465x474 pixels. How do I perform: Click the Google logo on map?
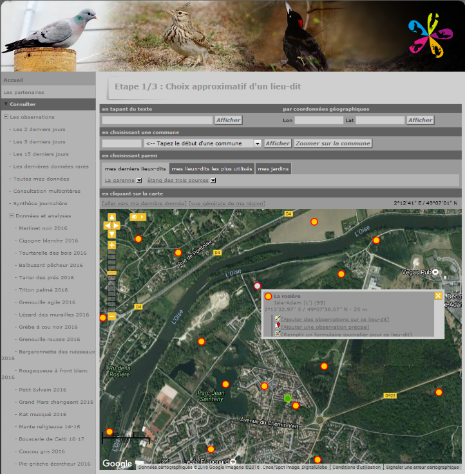pyautogui.click(x=117, y=463)
